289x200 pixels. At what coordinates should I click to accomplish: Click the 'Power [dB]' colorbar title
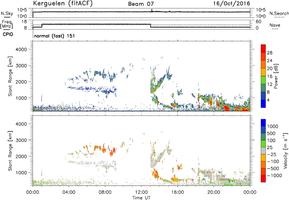(276, 76)
